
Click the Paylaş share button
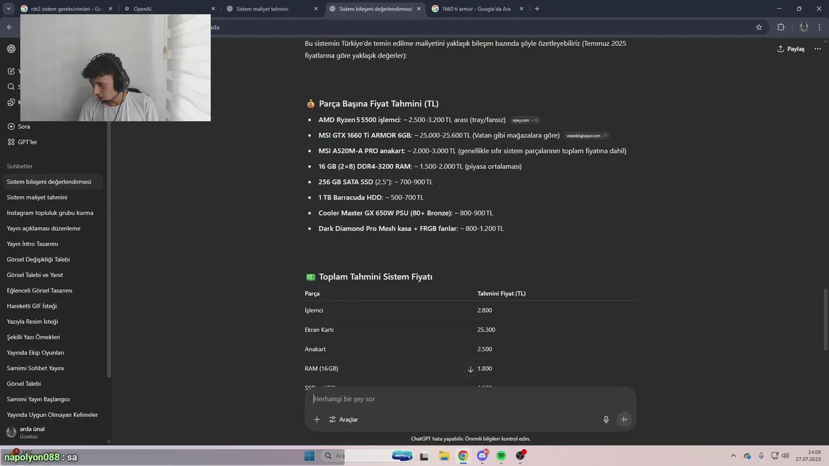(791, 49)
